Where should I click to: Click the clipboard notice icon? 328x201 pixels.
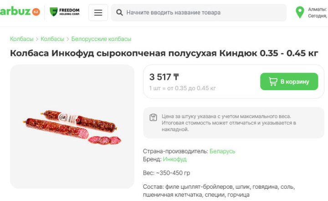point(154,117)
